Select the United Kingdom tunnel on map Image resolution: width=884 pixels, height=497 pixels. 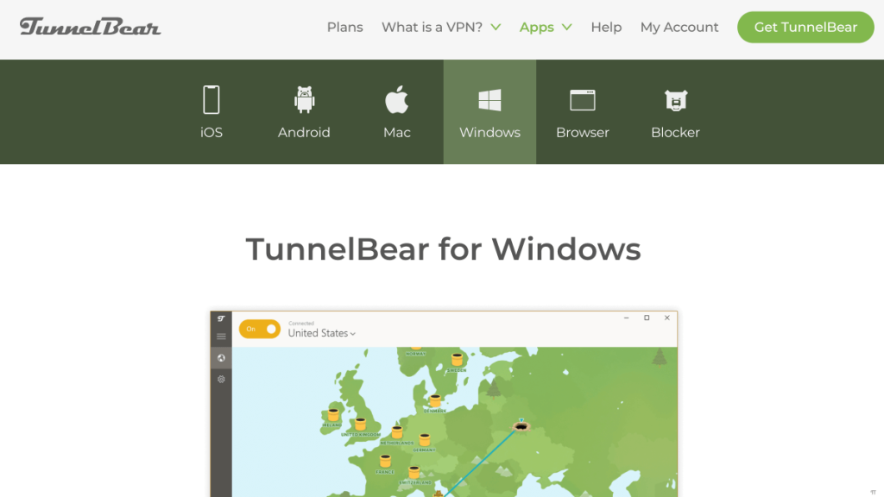click(360, 424)
